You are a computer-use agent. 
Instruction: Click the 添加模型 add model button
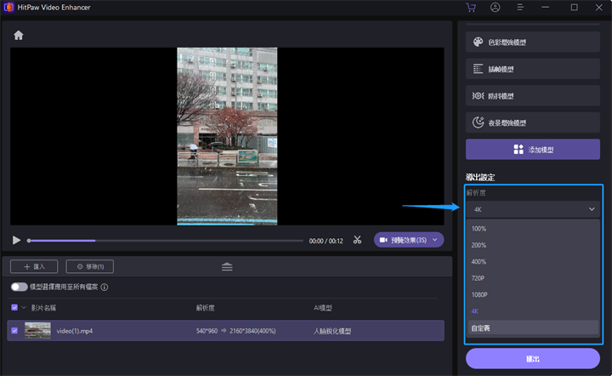(x=533, y=150)
